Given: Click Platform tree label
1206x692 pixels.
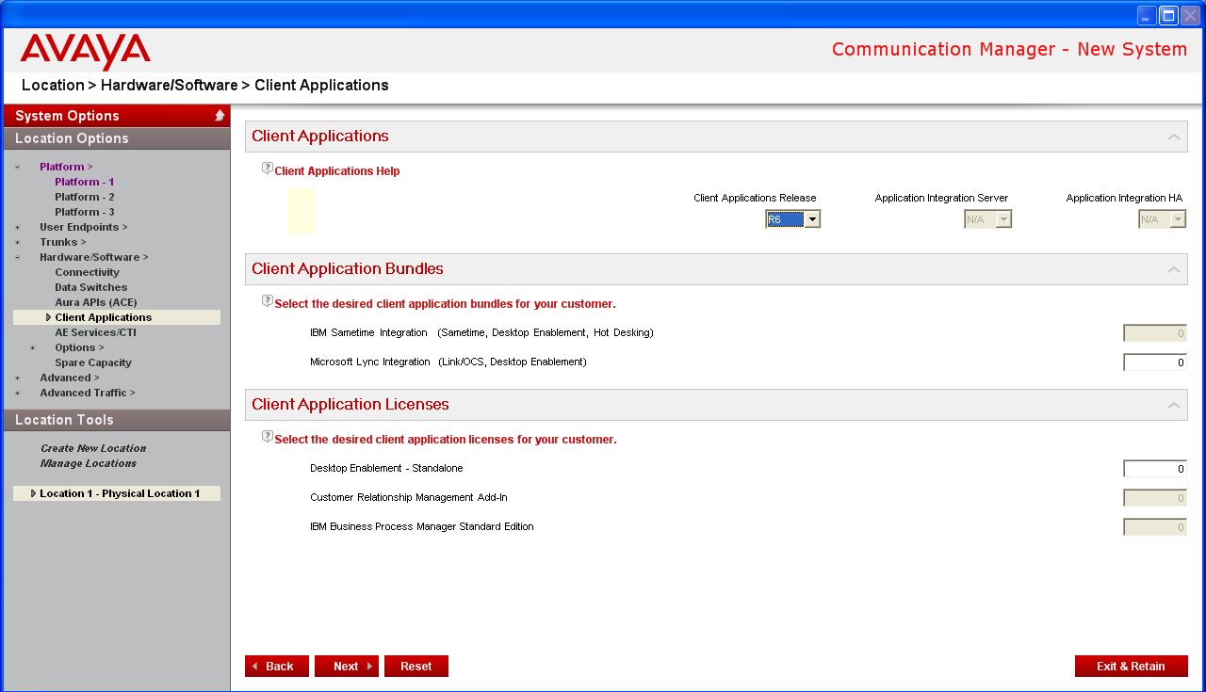Looking at the screenshot, I should coord(66,167).
